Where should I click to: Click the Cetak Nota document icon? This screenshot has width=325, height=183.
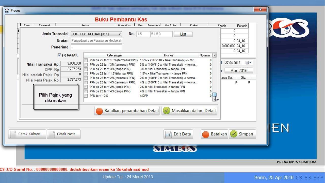click(x=52, y=134)
